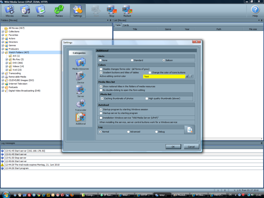Enable By double-clicking to open form editing
Viewport: 264px width, 198px height.
click(x=101, y=90)
